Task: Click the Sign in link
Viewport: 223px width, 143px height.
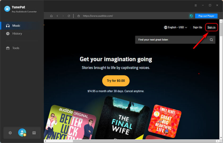Action: pos(211,27)
